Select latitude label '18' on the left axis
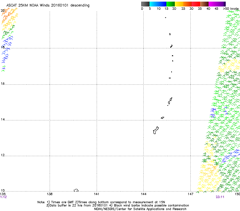 point(3,47)
